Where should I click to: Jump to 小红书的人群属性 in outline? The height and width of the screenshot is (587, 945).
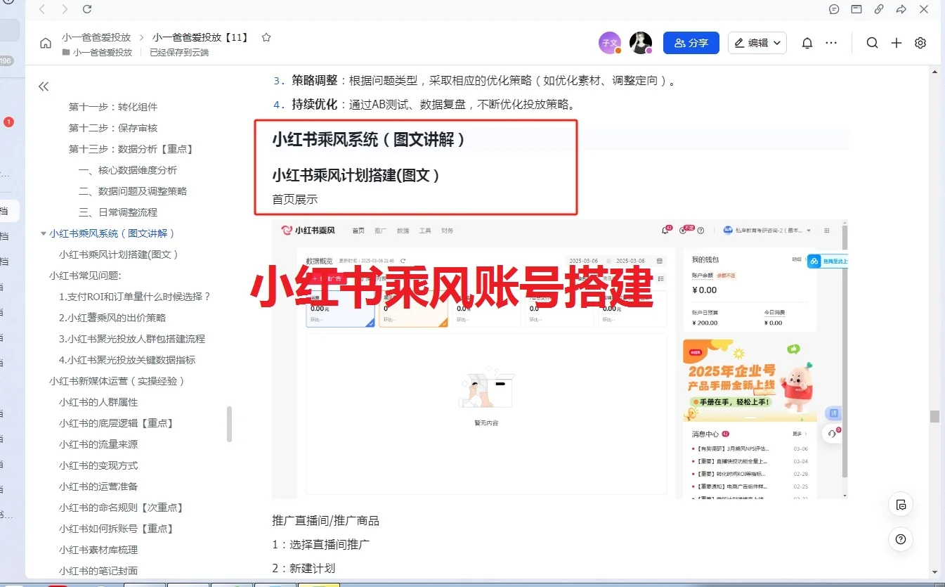pos(98,402)
